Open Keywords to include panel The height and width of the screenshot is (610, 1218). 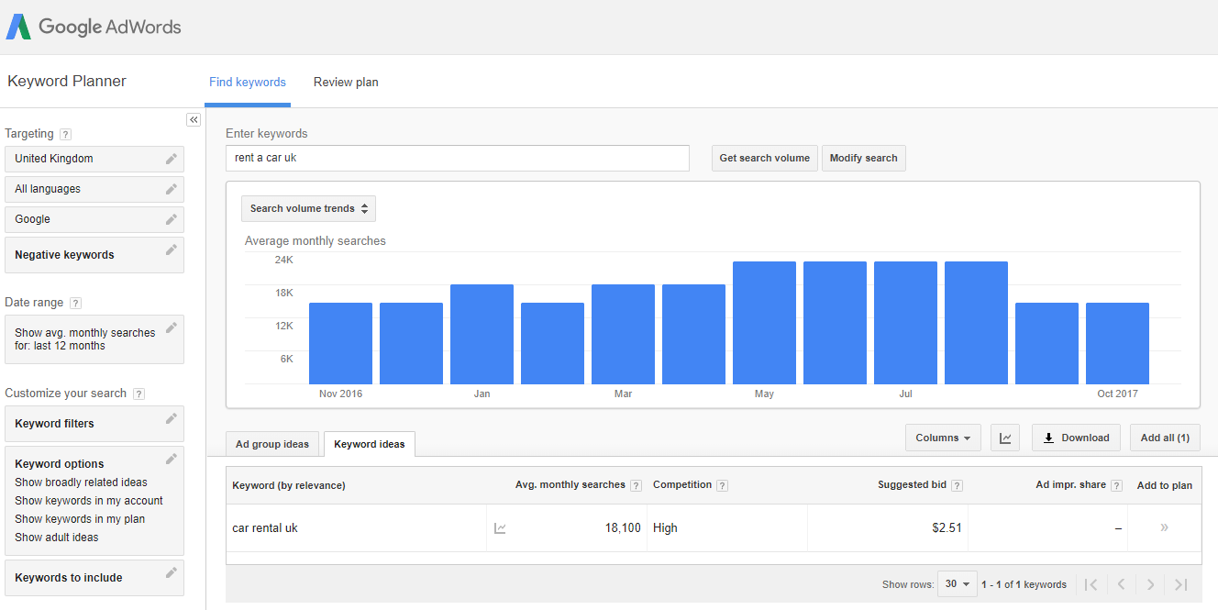click(94, 578)
